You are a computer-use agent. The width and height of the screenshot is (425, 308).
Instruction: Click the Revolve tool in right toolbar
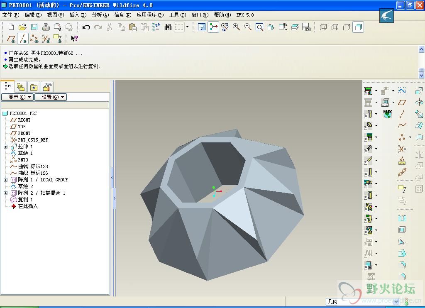pyautogui.click(x=419, y=103)
